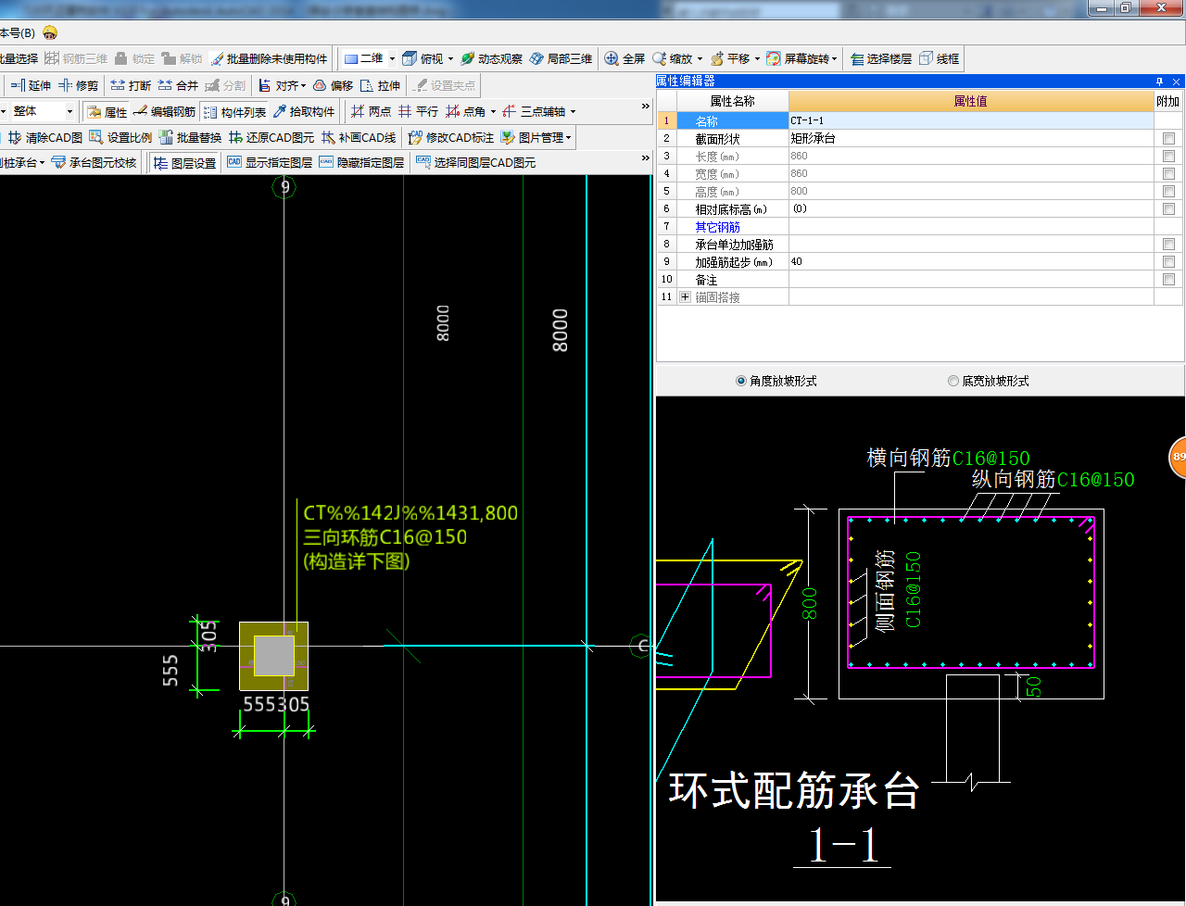Click 选择同图层CAD图元 tool

(x=476, y=162)
